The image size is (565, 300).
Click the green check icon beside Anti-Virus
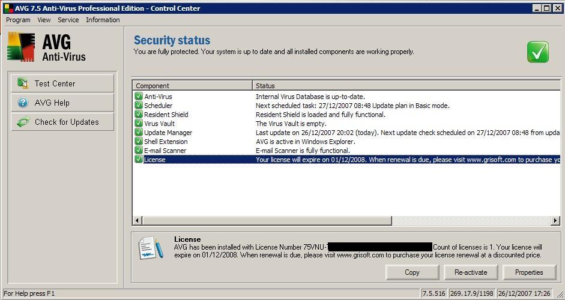tap(139, 96)
